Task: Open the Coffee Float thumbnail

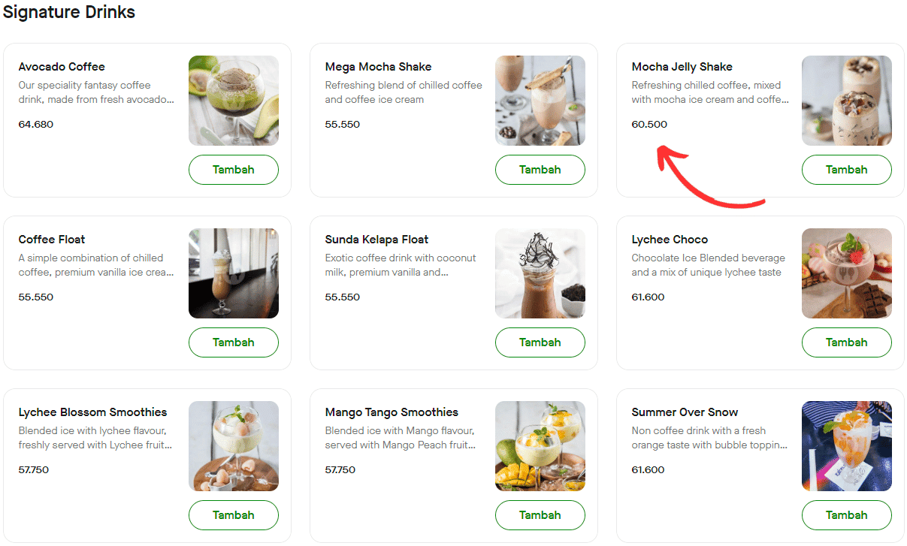Action: pyautogui.click(x=233, y=273)
